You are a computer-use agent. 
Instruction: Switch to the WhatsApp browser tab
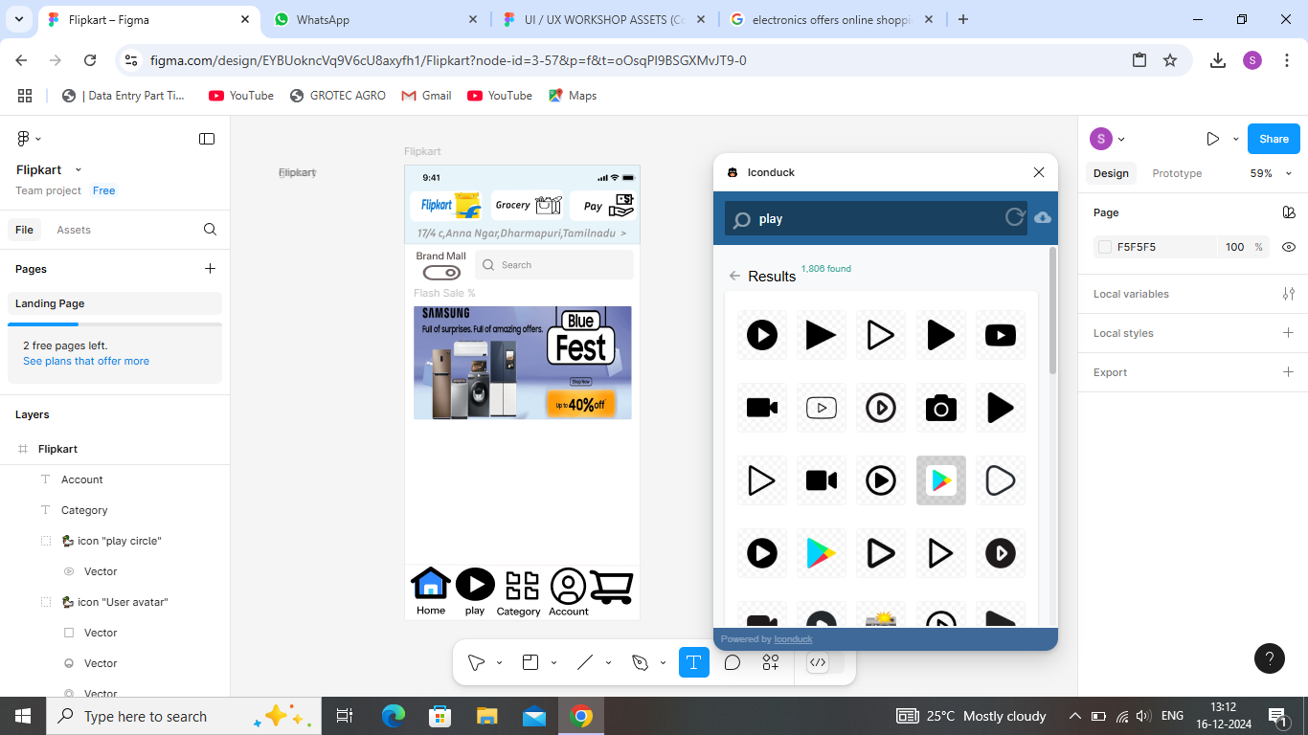[x=375, y=19]
